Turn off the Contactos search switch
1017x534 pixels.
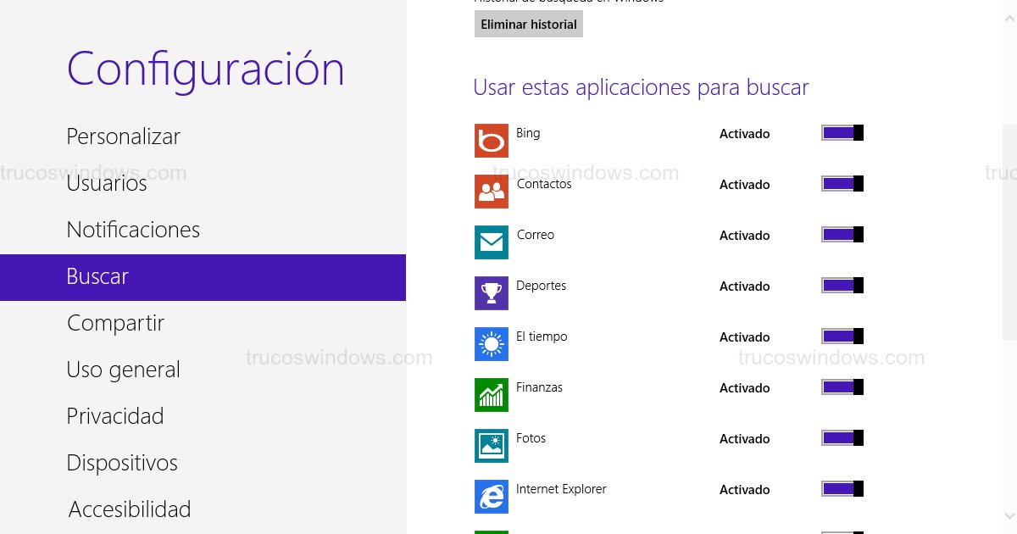pos(842,184)
